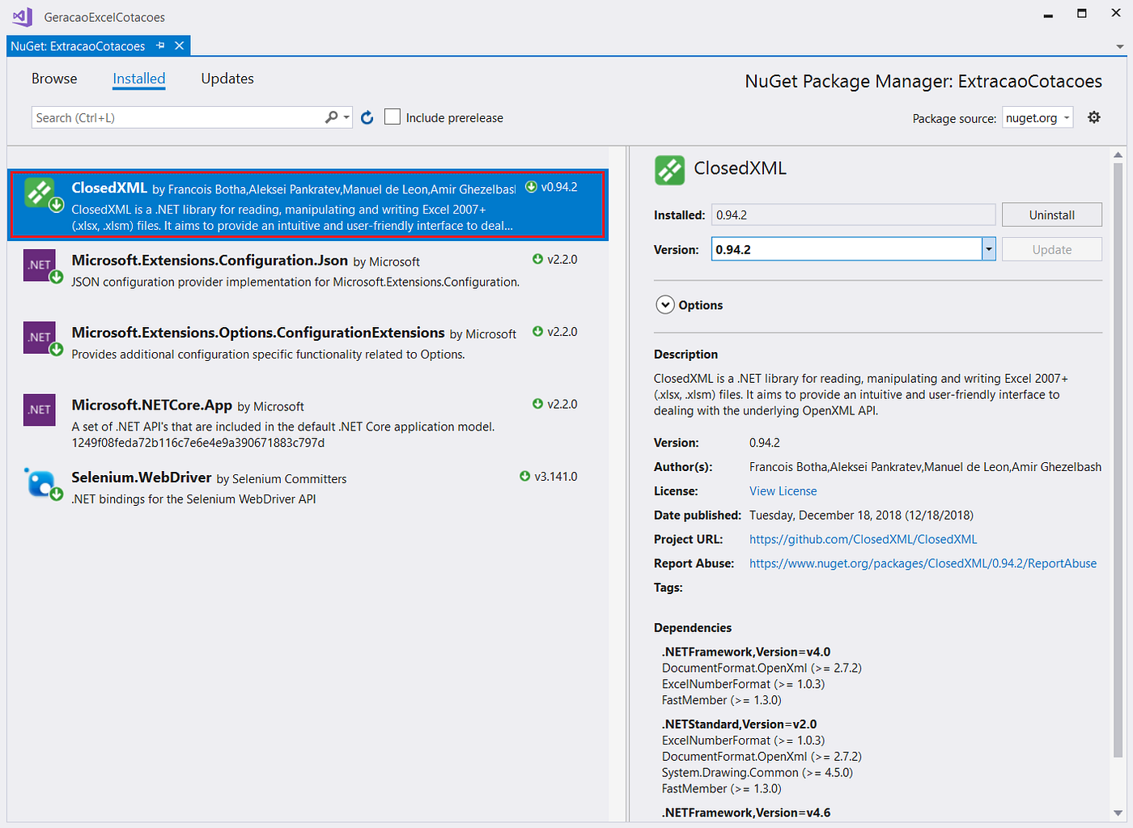Open the Package source dropdown

click(1038, 118)
